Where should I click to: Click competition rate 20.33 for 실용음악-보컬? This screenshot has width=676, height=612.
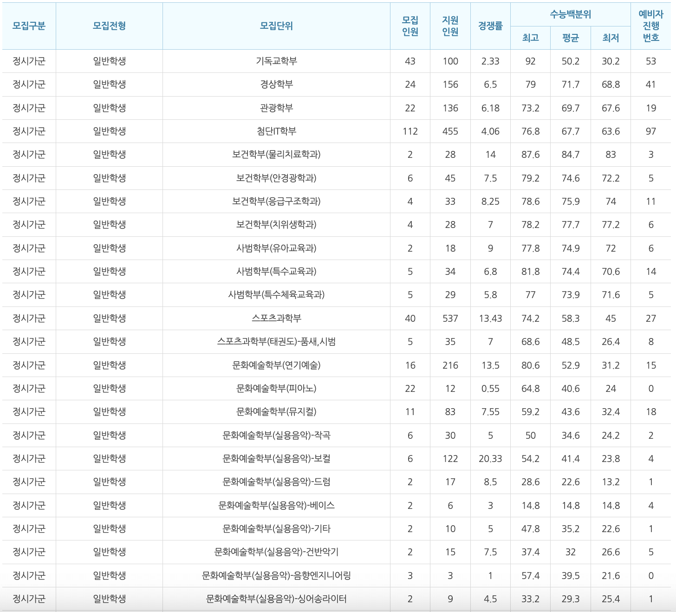click(x=490, y=458)
